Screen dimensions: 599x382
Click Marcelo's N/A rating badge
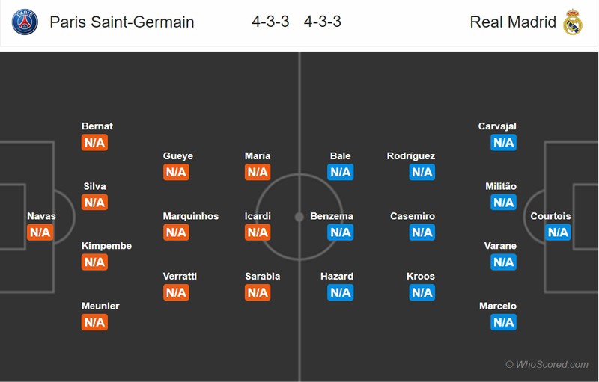(503, 322)
